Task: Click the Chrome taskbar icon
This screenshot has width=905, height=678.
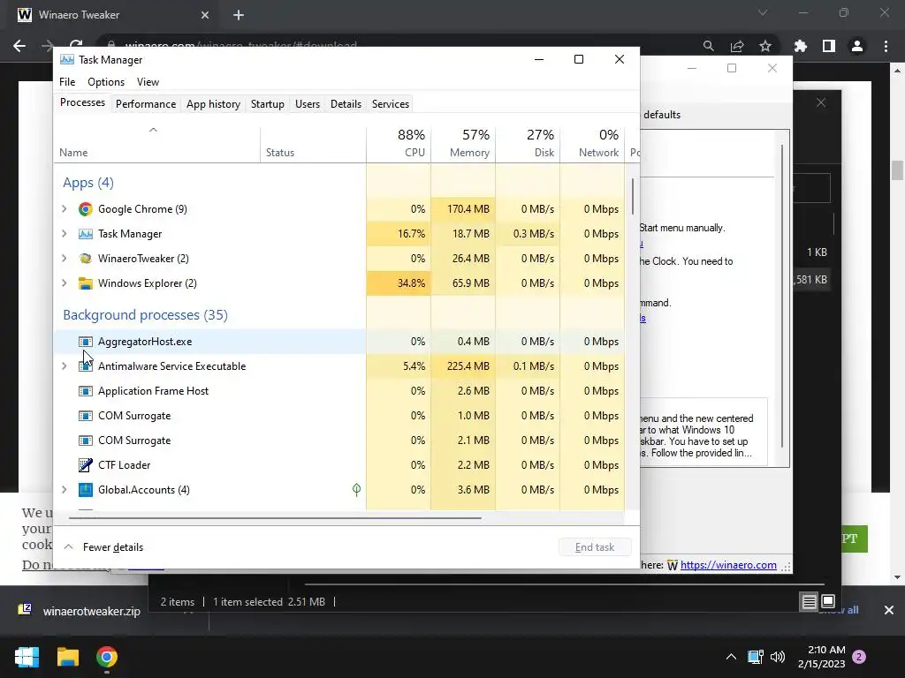Action: click(107, 657)
